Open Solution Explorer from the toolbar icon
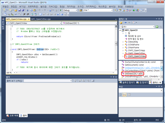The width and height of the screenshot is (165, 123). 116,10
